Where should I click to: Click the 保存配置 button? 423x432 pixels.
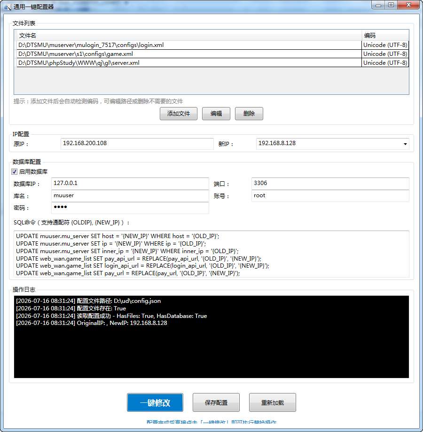216,402
